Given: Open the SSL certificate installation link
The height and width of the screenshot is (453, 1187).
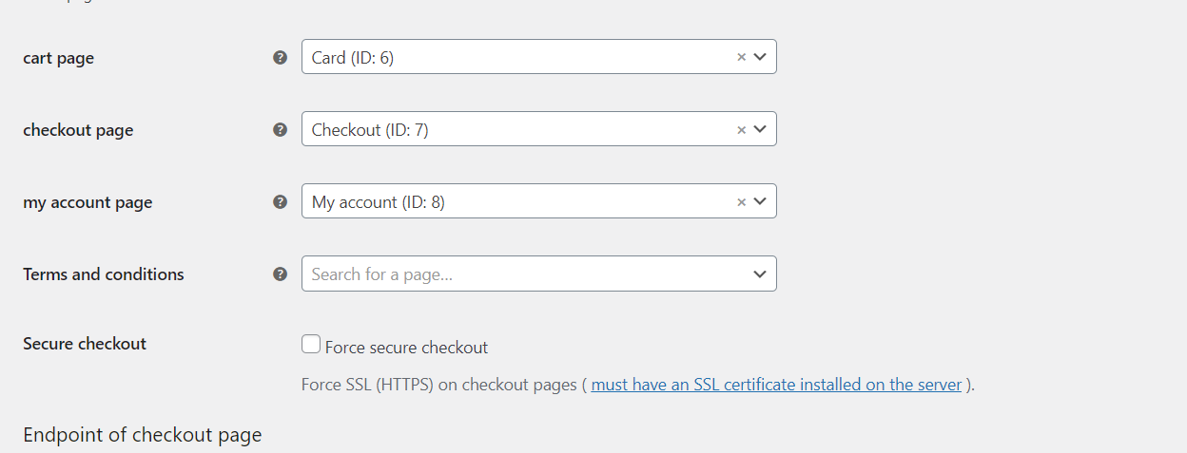Looking at the screenshot, I should coord(776,385).
